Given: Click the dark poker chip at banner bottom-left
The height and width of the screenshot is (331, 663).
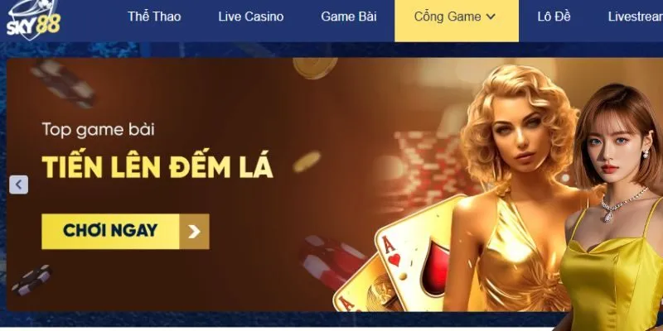Looking at the screenshot, I should (x=32, y=280).
